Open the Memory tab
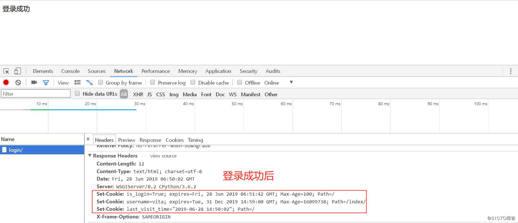This screenshot has width=518, height=223. (x=188, y=71)
